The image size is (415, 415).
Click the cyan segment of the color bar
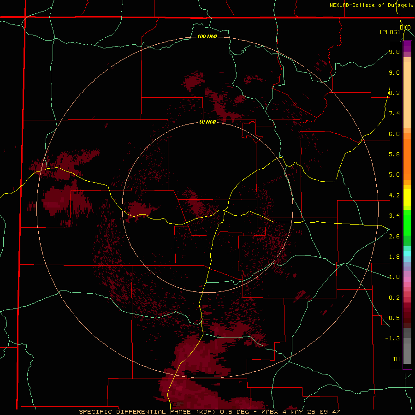click(x=407, y=254)
